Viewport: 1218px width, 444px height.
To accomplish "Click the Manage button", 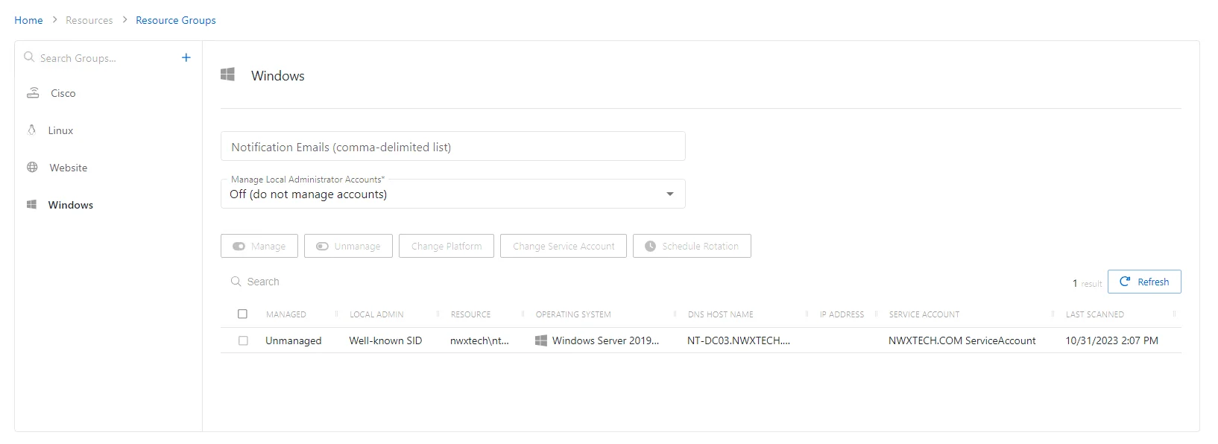I will pyautogui.click(x=259, y=246).
